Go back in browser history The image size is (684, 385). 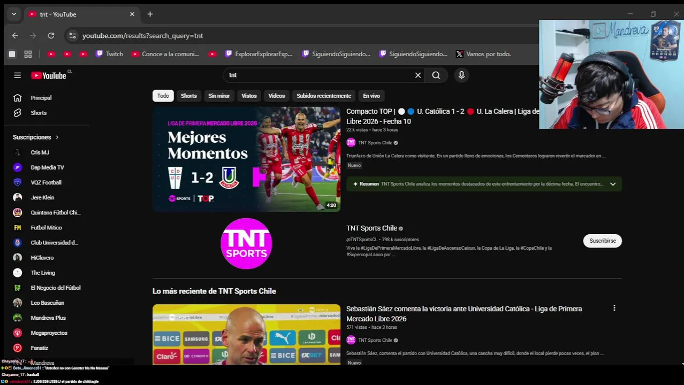pos(15,36)
